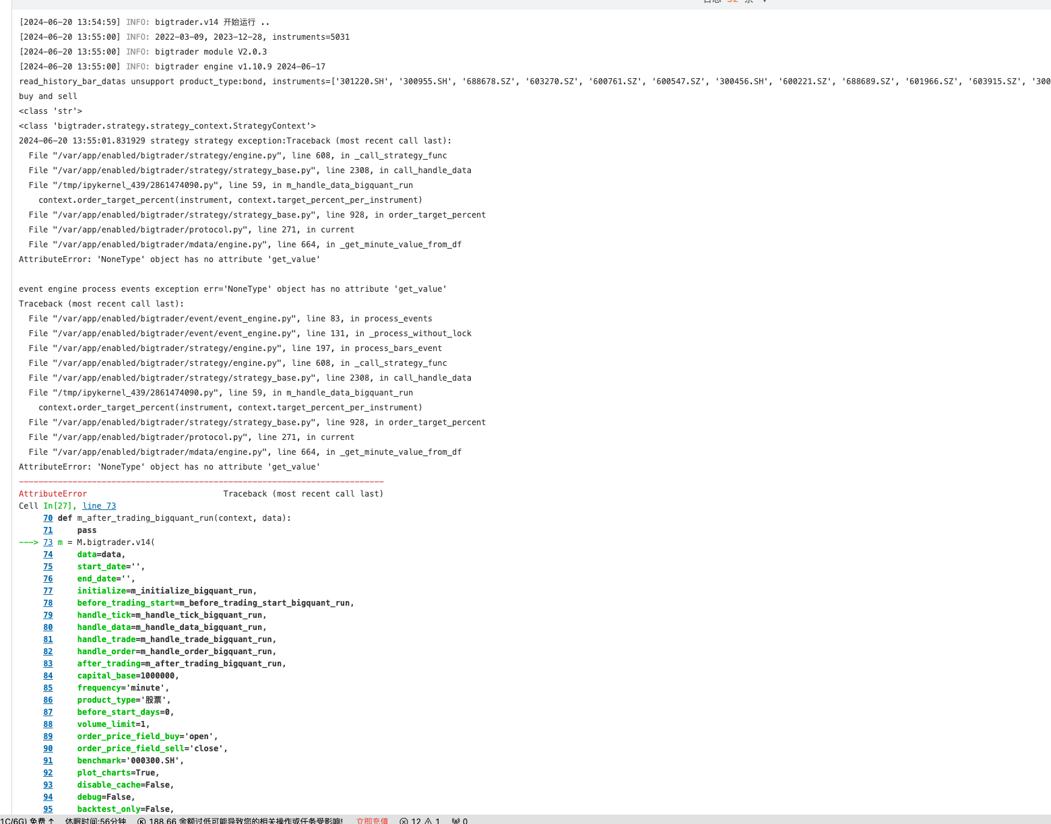
Task: Jump to line 73 at the error arrow
Action: [48, 542]
